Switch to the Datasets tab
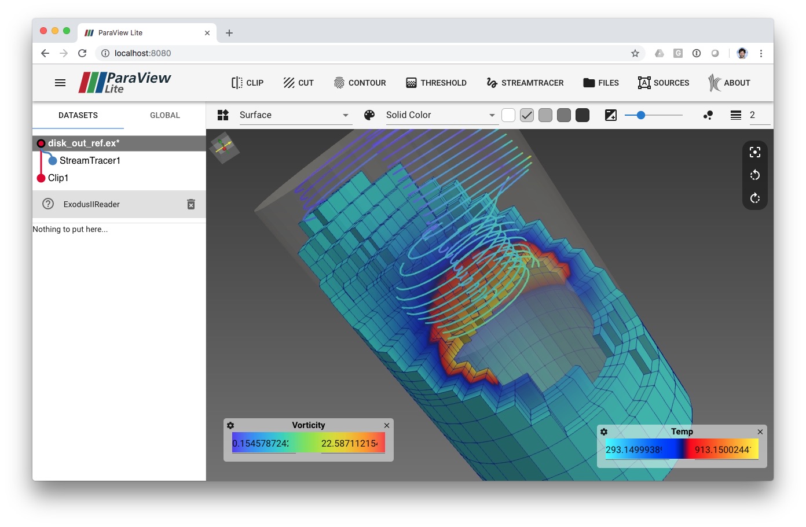The height and width of the screenshot is (527, 806). point(78,115)
